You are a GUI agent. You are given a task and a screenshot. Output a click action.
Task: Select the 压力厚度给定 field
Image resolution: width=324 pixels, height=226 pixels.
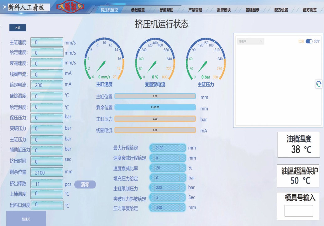[x=168, y=207]
